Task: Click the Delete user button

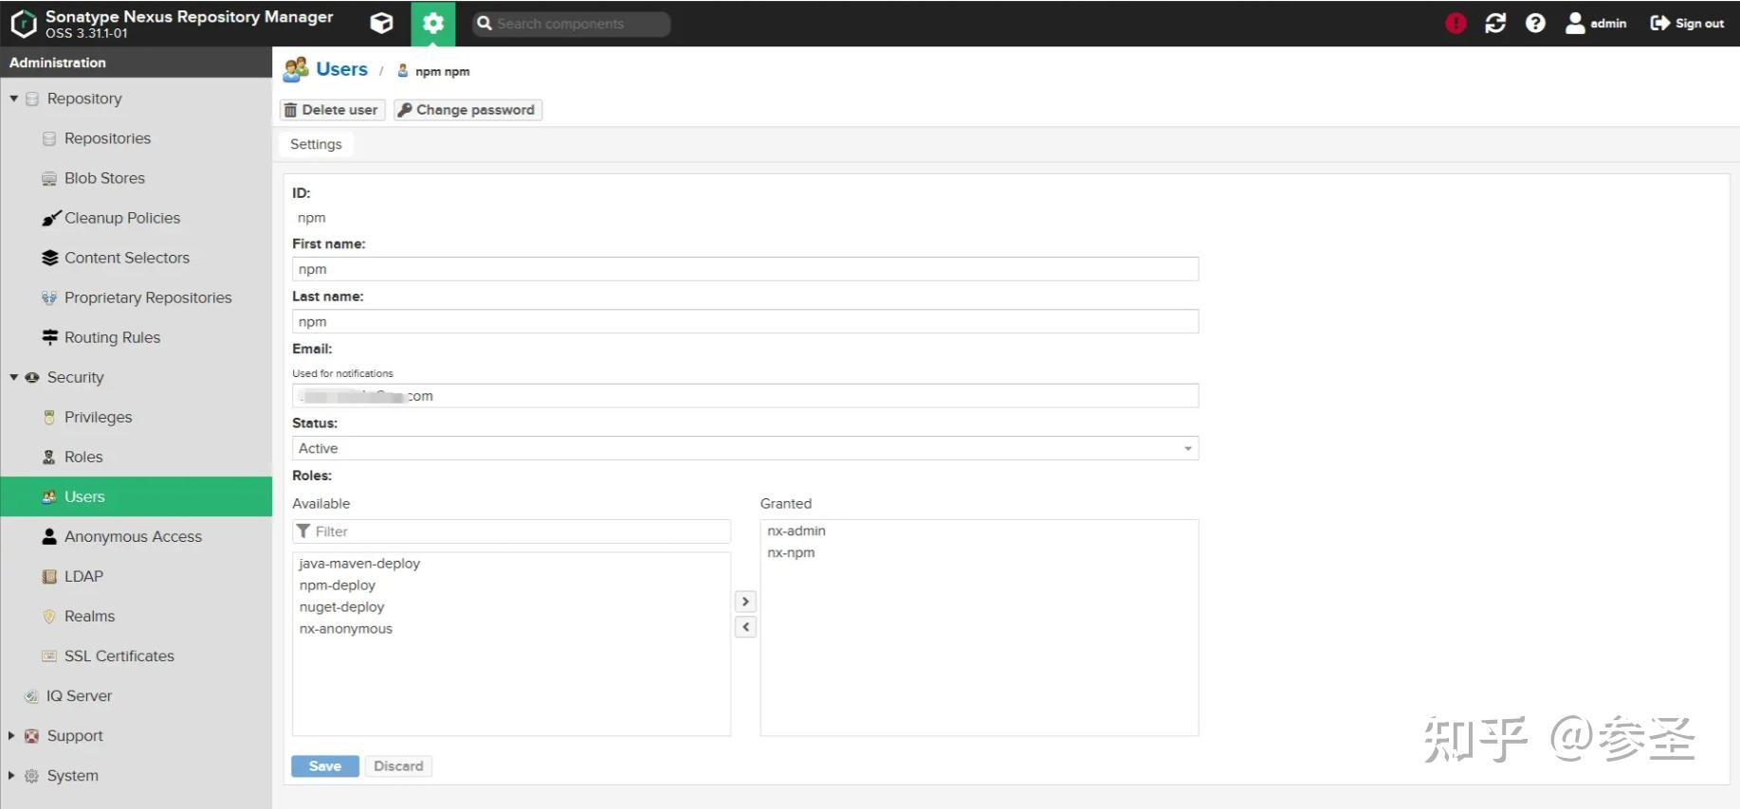Action: 332,110
